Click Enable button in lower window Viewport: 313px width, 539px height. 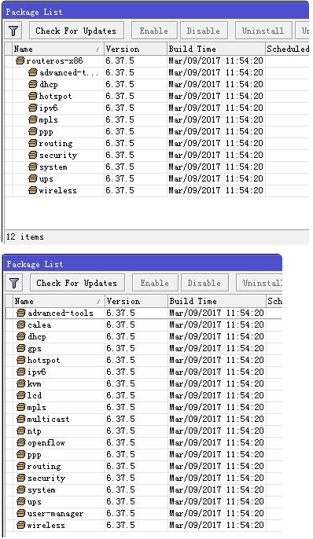coord(155,283)
